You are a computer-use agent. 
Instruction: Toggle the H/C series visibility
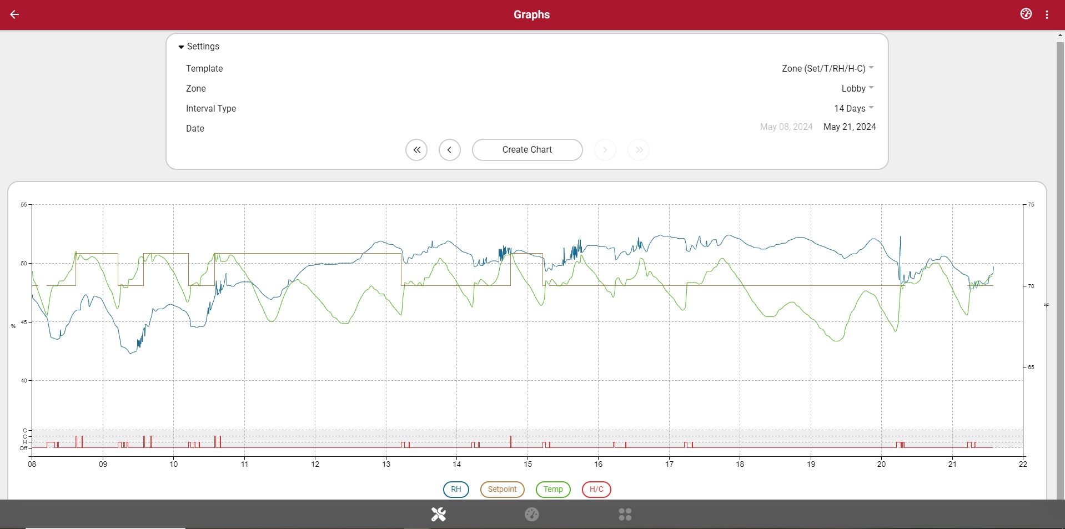tap(595, 489)
